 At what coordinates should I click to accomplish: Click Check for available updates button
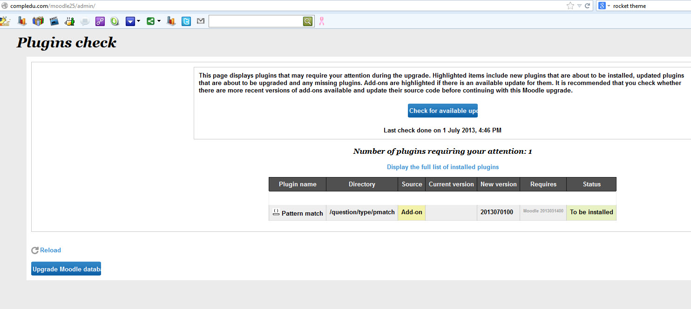pyautogui.click(x=443, y=111)
